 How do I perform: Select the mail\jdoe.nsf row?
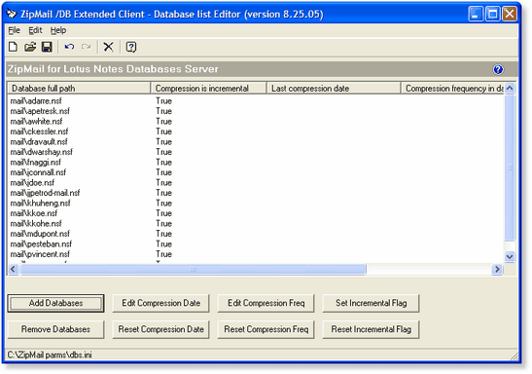pos(255,183)
